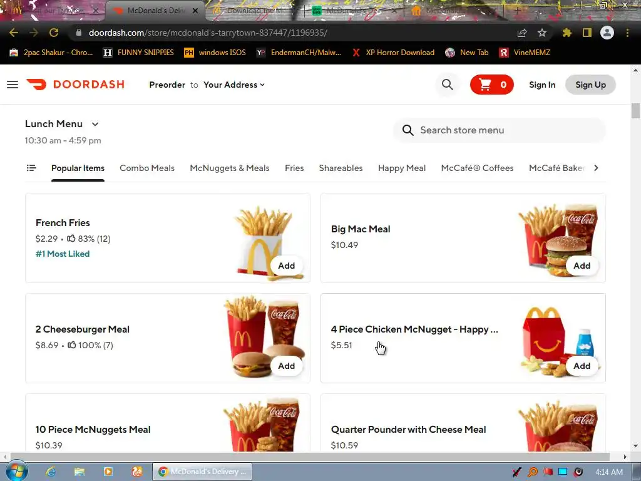
Task: Open the XP Horror Download bookmark
Action: point(393,53)
